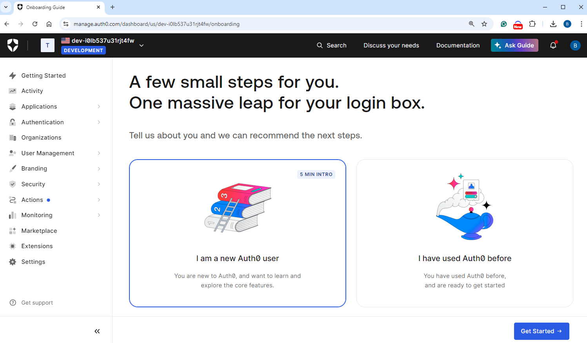Go to the Marketplace page
This screenshot has width=587, height=343.
coord(39,231)
